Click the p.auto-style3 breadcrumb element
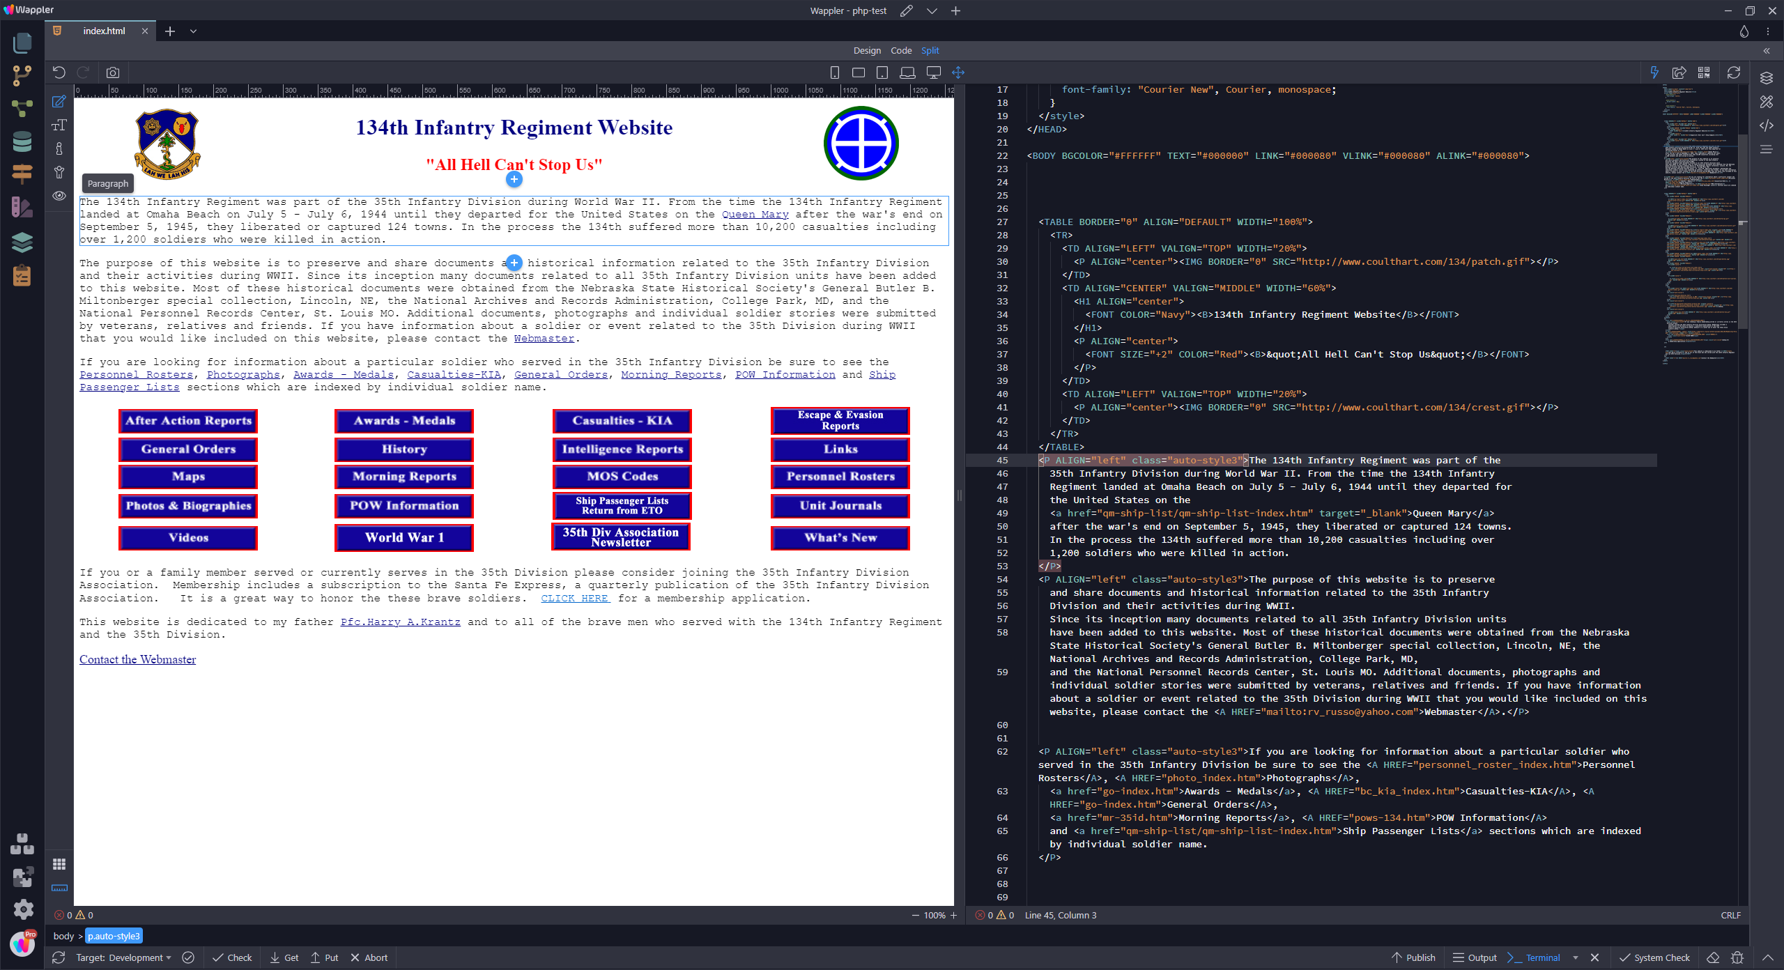Image resolution: width=1784 pixels, height=970 pixels. point(114,936)
